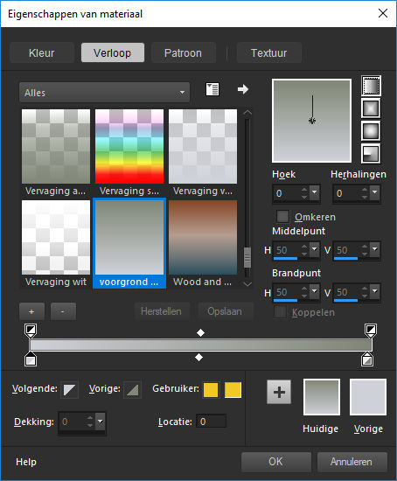Select the radial gradient style icon
This screenshot has height=481, width=397.
pyautogui.click(x=371, y=154)
